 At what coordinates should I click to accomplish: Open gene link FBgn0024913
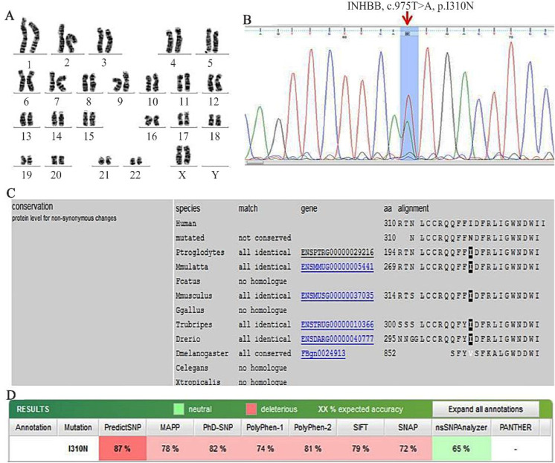pos(323,353)
